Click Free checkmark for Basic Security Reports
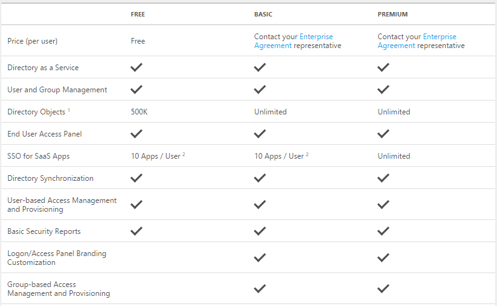This screenshot has width=497, height=306. click(x=137, y=231)
